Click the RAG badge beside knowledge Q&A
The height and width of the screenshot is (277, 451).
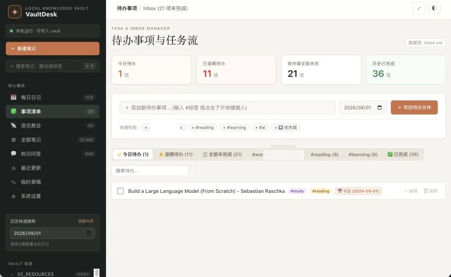(x=89, y=154)
